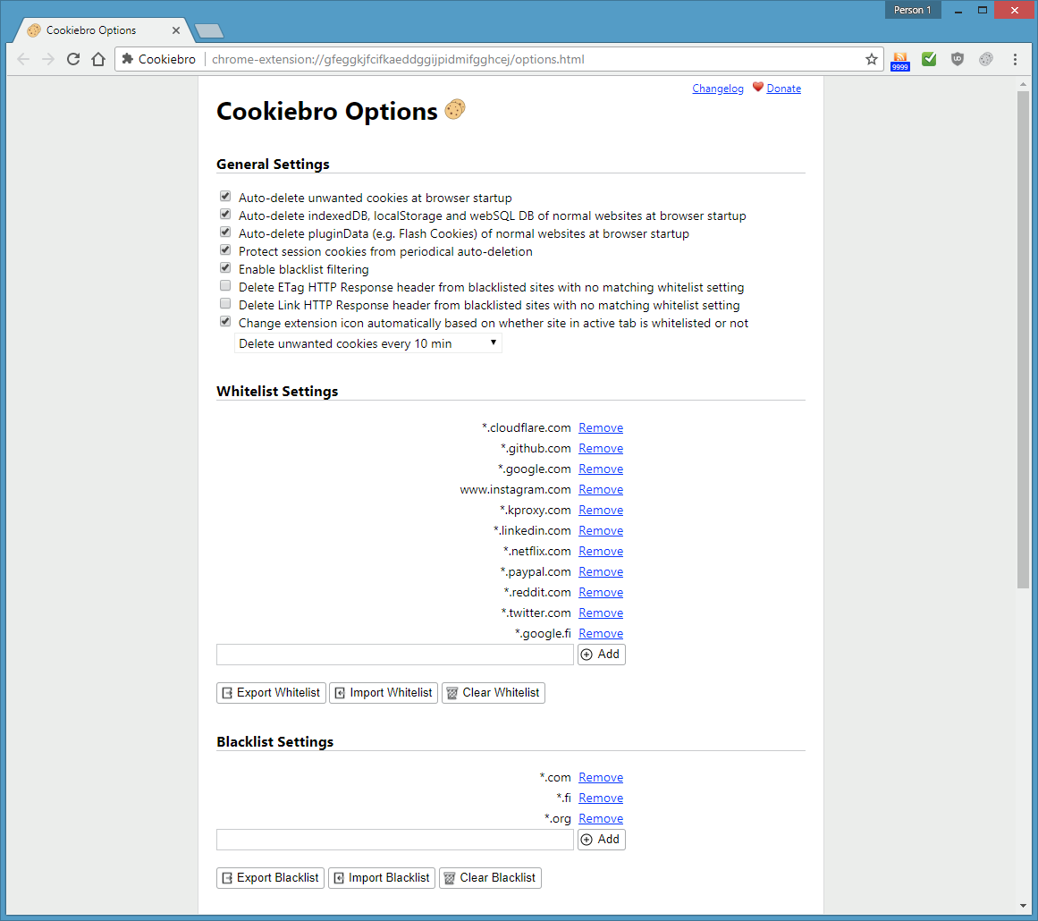This screenshot has width=1038, height=921.
Task: Open the green checkmark extension icon
Action: [x=929, y=59]
